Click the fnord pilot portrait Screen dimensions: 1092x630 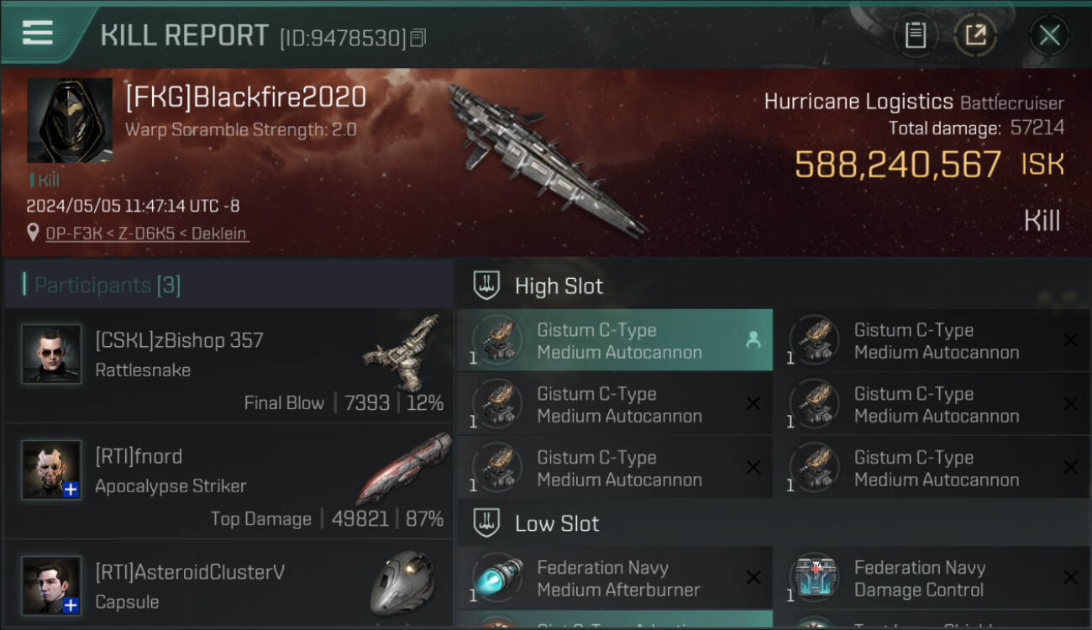[51, 470]
